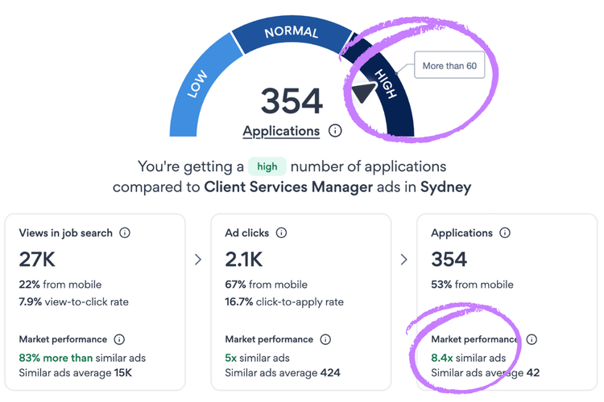Screen dimensions: 604x402
Task: Click the green 'high' badge
Action: pyautogui.click(x=267, y=166)
